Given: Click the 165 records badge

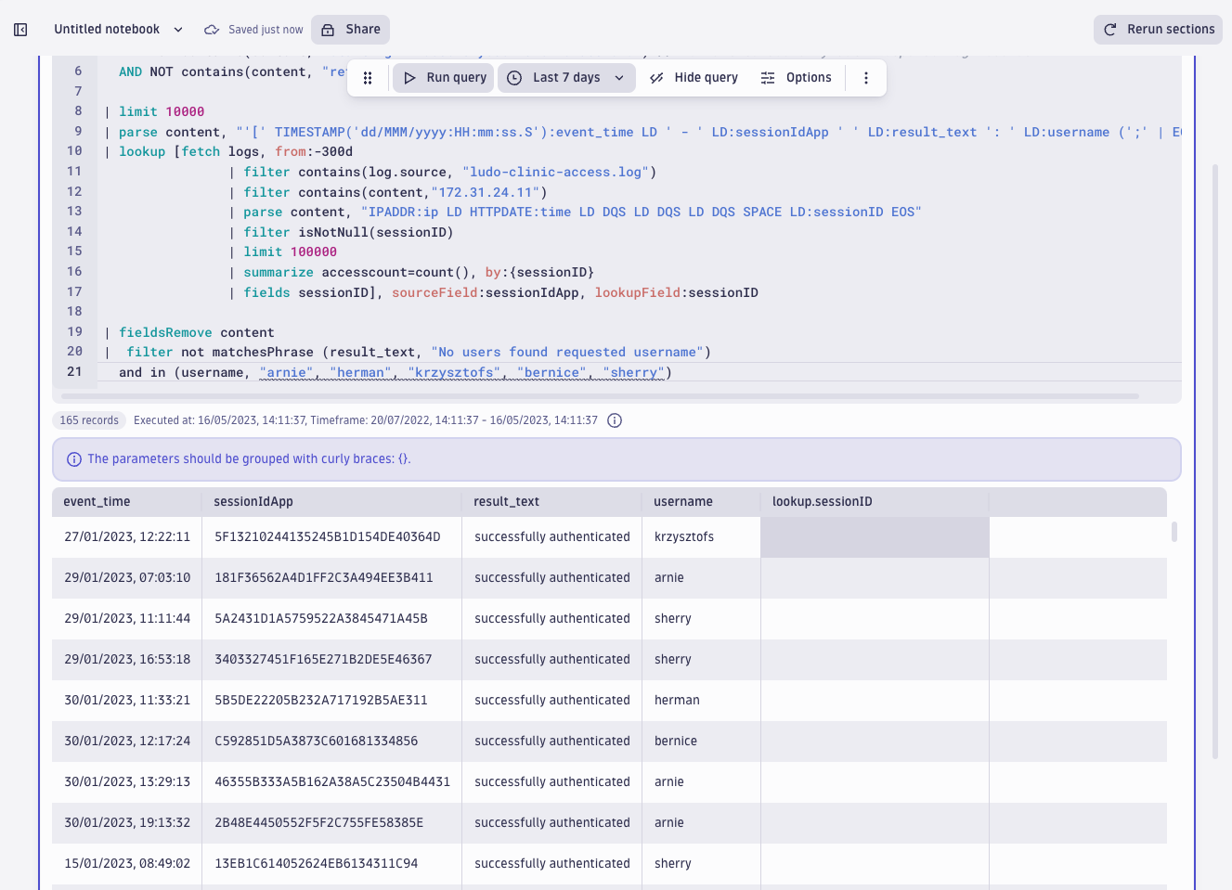Looking at the screenshot, I should (x=88, y=420).
